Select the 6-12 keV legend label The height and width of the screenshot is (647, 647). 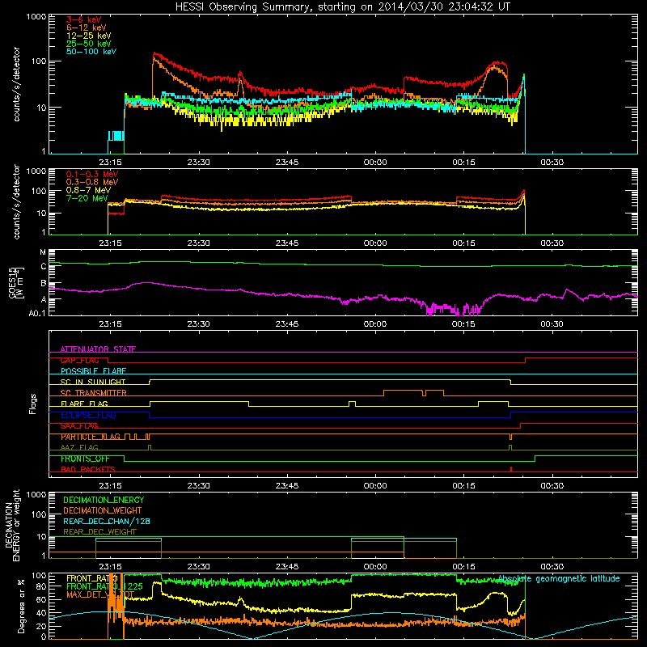click(87, 27)
